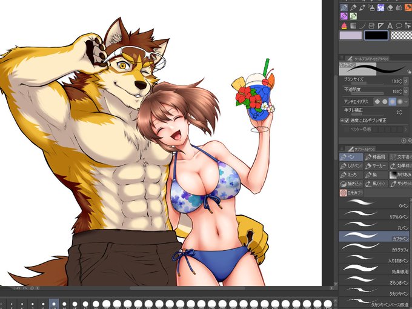Select the 丸ペン brush
The height and width of the screenshot is (309, 412).
pos(374,225)
